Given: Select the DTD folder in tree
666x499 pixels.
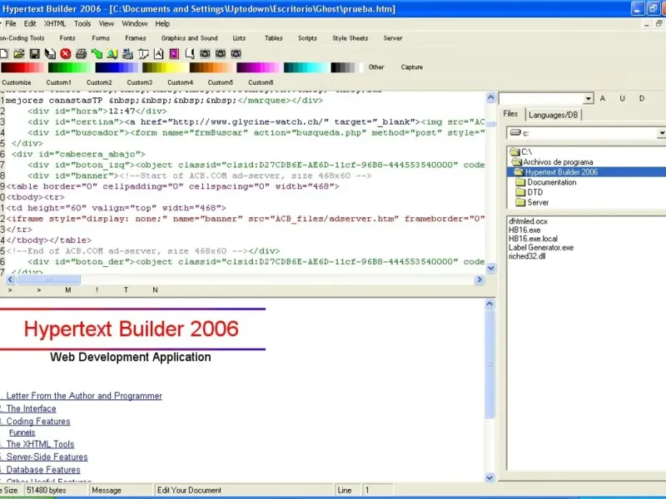Looking at the screenshot, I should coord(534,193).
